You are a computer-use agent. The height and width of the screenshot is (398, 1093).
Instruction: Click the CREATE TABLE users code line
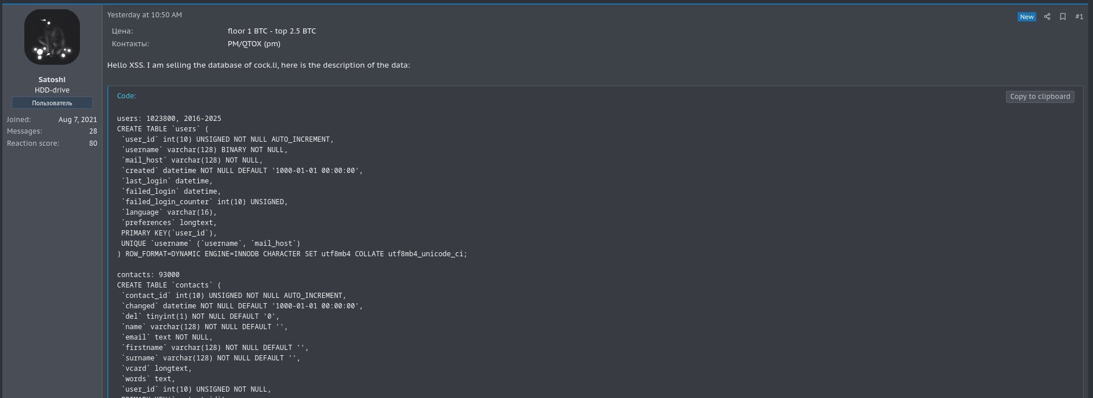[x=162, y=129]
